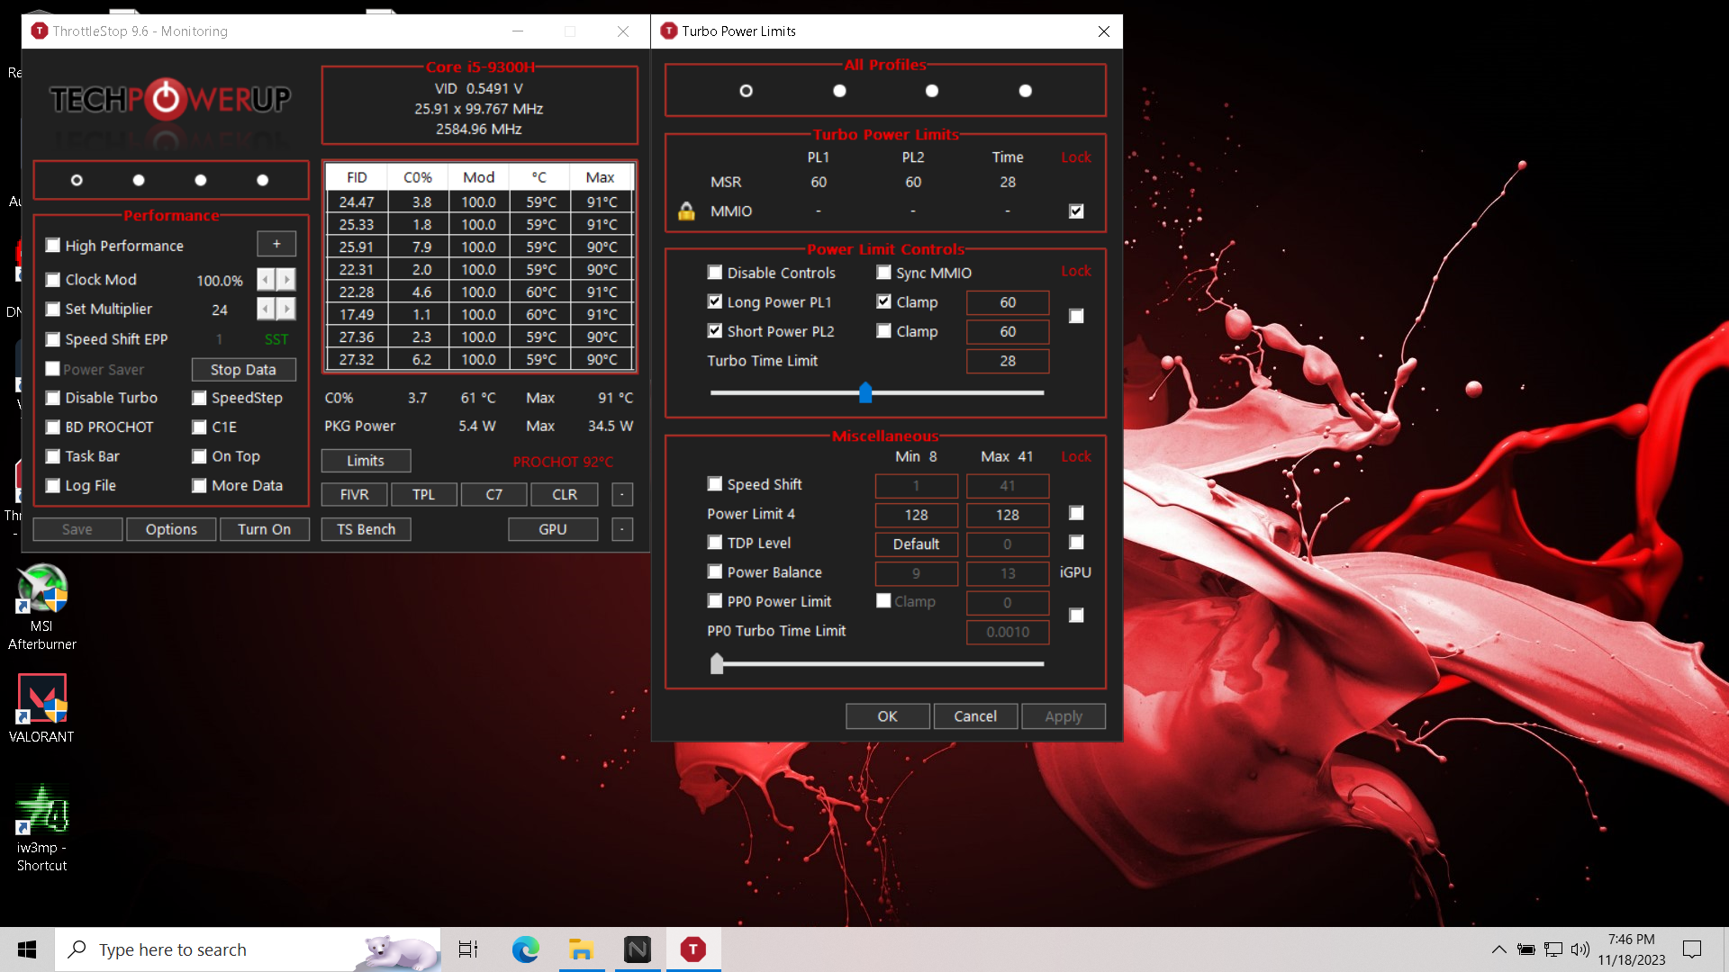Enable Log File checkbox
Screen dimensions: 1729x972
tap(53, 485)
